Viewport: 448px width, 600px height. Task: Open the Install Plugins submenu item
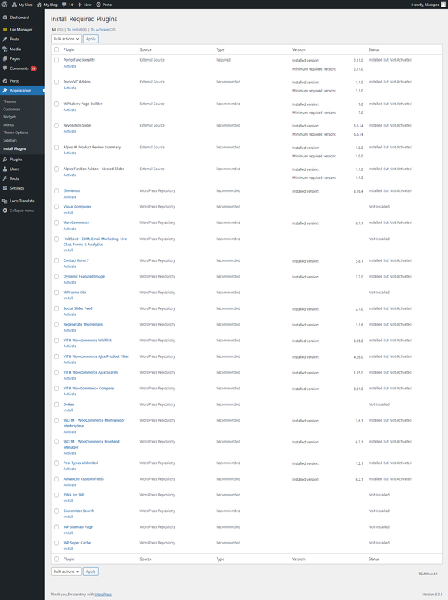coord(15,148)
